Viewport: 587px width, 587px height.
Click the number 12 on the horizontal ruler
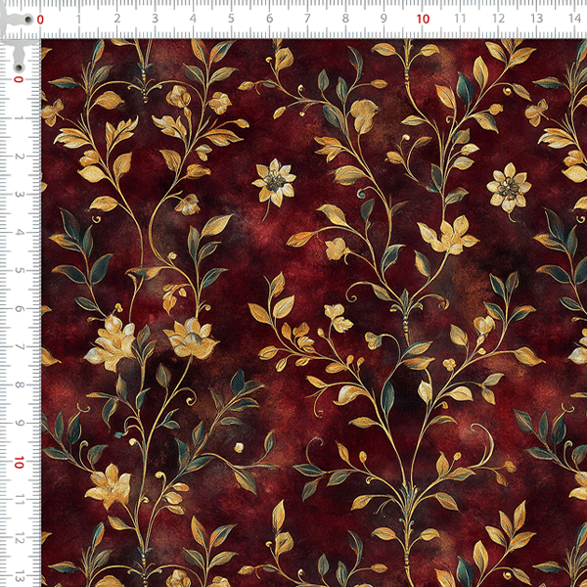tap(498, 19)
